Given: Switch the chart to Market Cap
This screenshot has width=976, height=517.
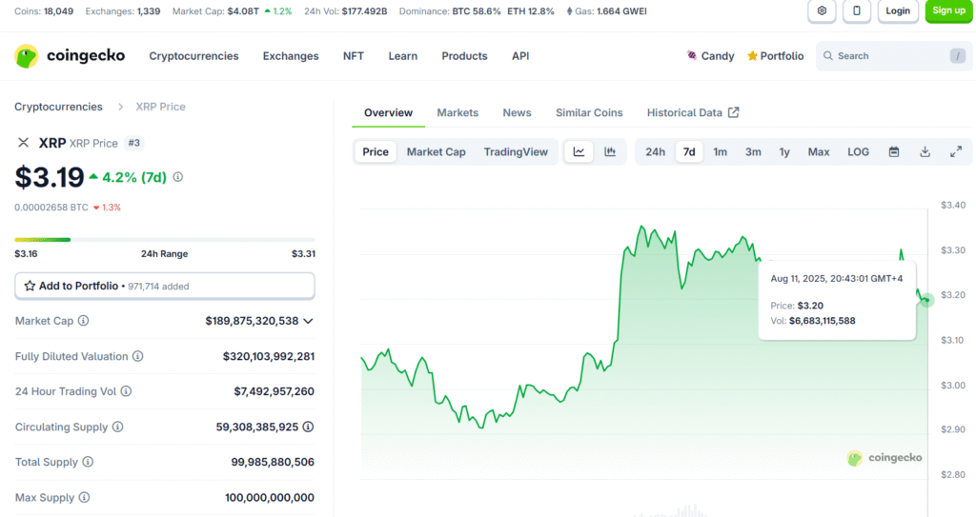Looking at the screenshot, I should pyautogui.click(x=436, y=151).
